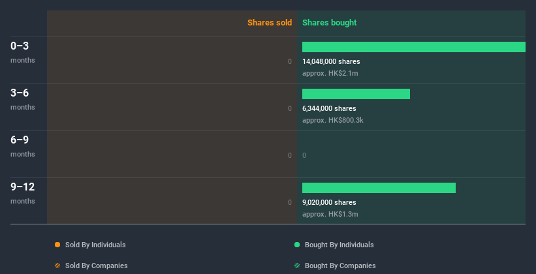This screenshot has height=274, width=536.
Task: Click the 0–3 months row label
Action: [x=23, y=52]
